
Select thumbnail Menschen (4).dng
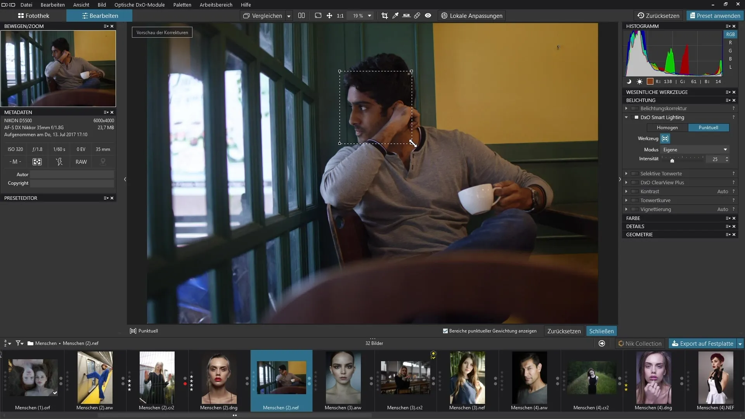point(653,380)
